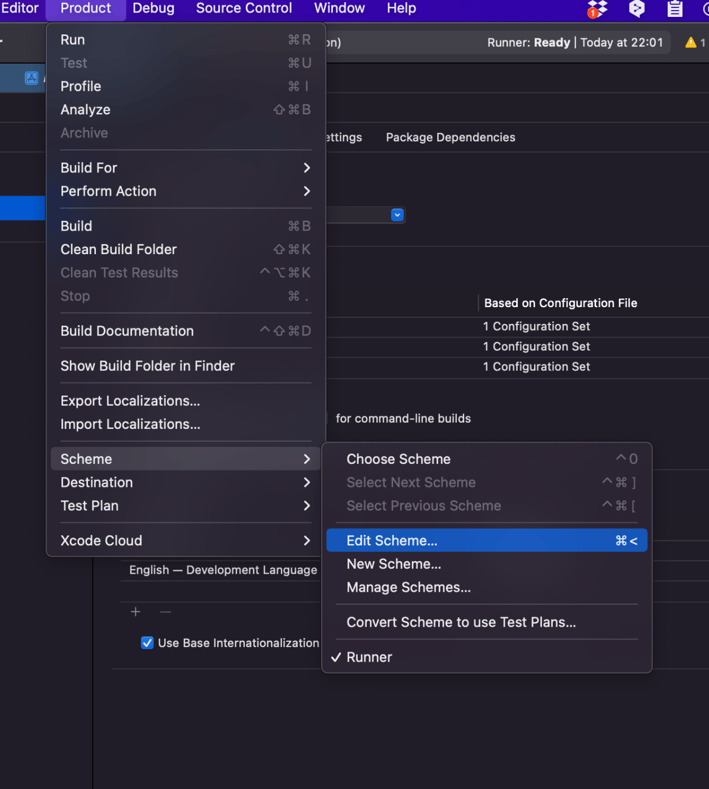Select Convert Scheme to use Test Plans...
The image size is (709, 789).
[x=487, y=622]
